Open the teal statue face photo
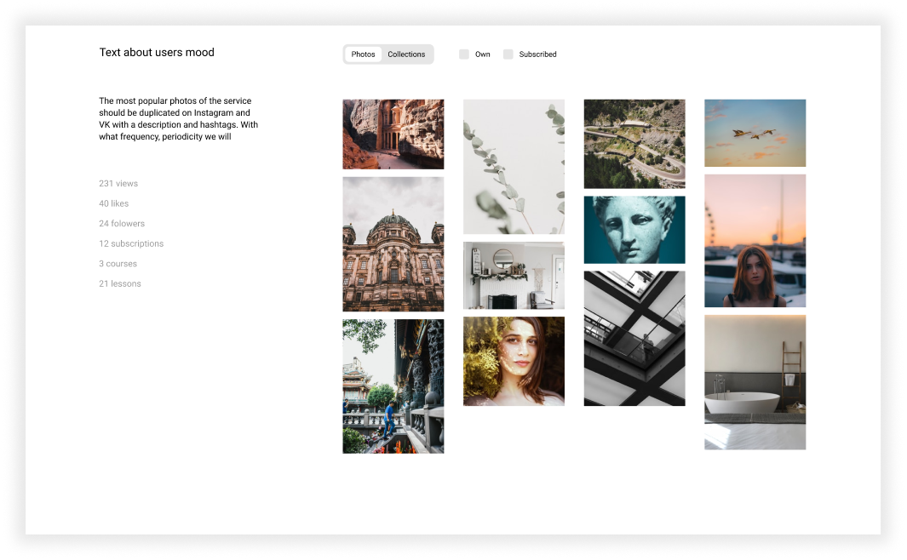 634,229
